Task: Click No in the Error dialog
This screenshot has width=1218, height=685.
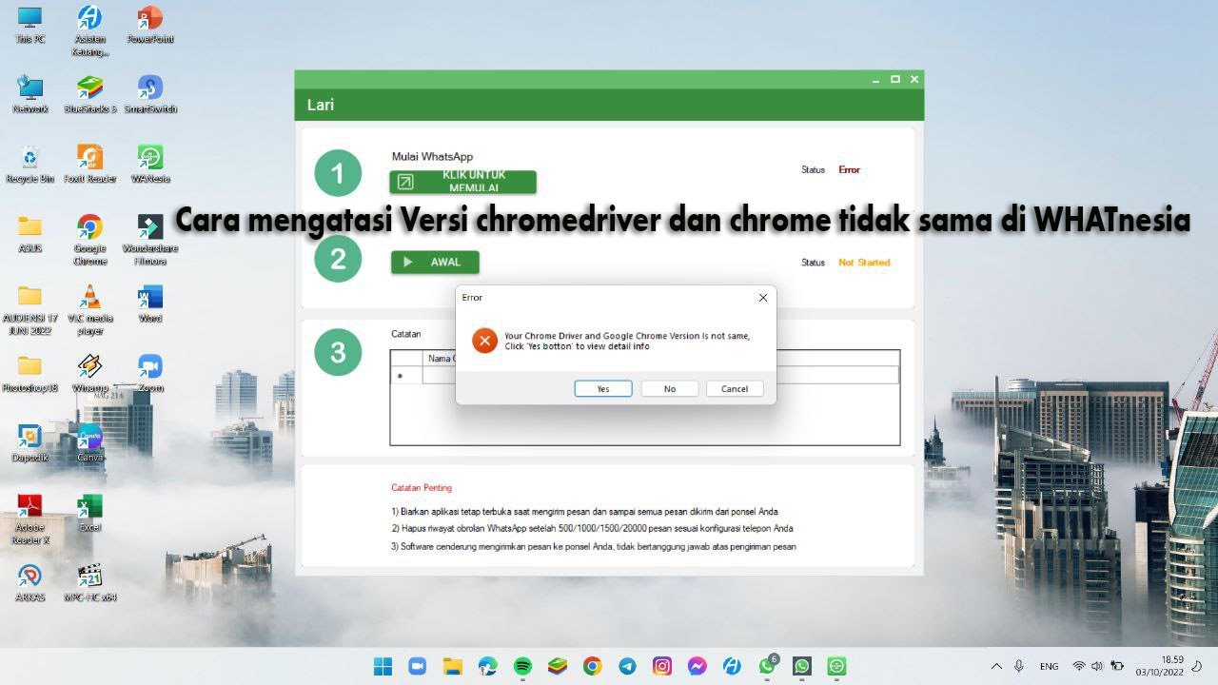Action: tap(670, 388)
